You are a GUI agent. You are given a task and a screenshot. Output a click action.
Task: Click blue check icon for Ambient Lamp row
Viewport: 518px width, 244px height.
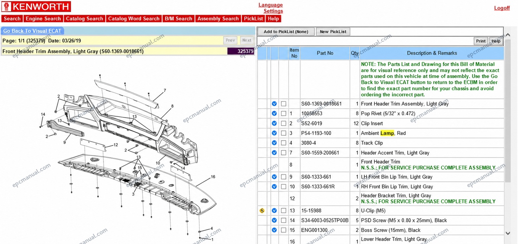pos(274,133)
